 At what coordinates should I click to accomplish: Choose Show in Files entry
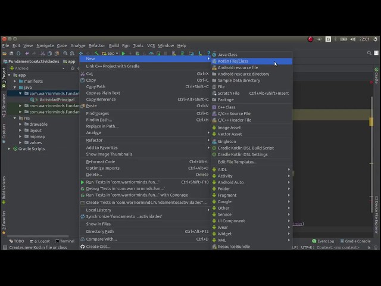point(145,224)
